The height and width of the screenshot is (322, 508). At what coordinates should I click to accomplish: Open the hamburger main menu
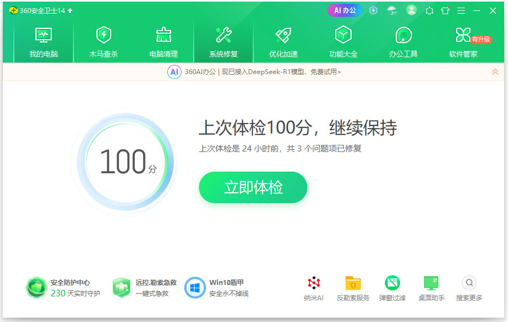[x=461, y=11]
